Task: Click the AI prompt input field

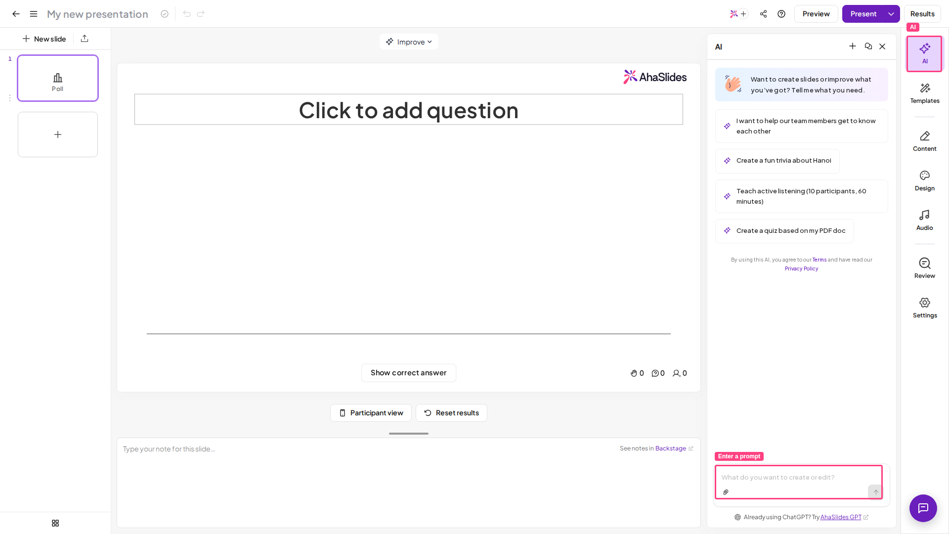Action: point(799,478)
